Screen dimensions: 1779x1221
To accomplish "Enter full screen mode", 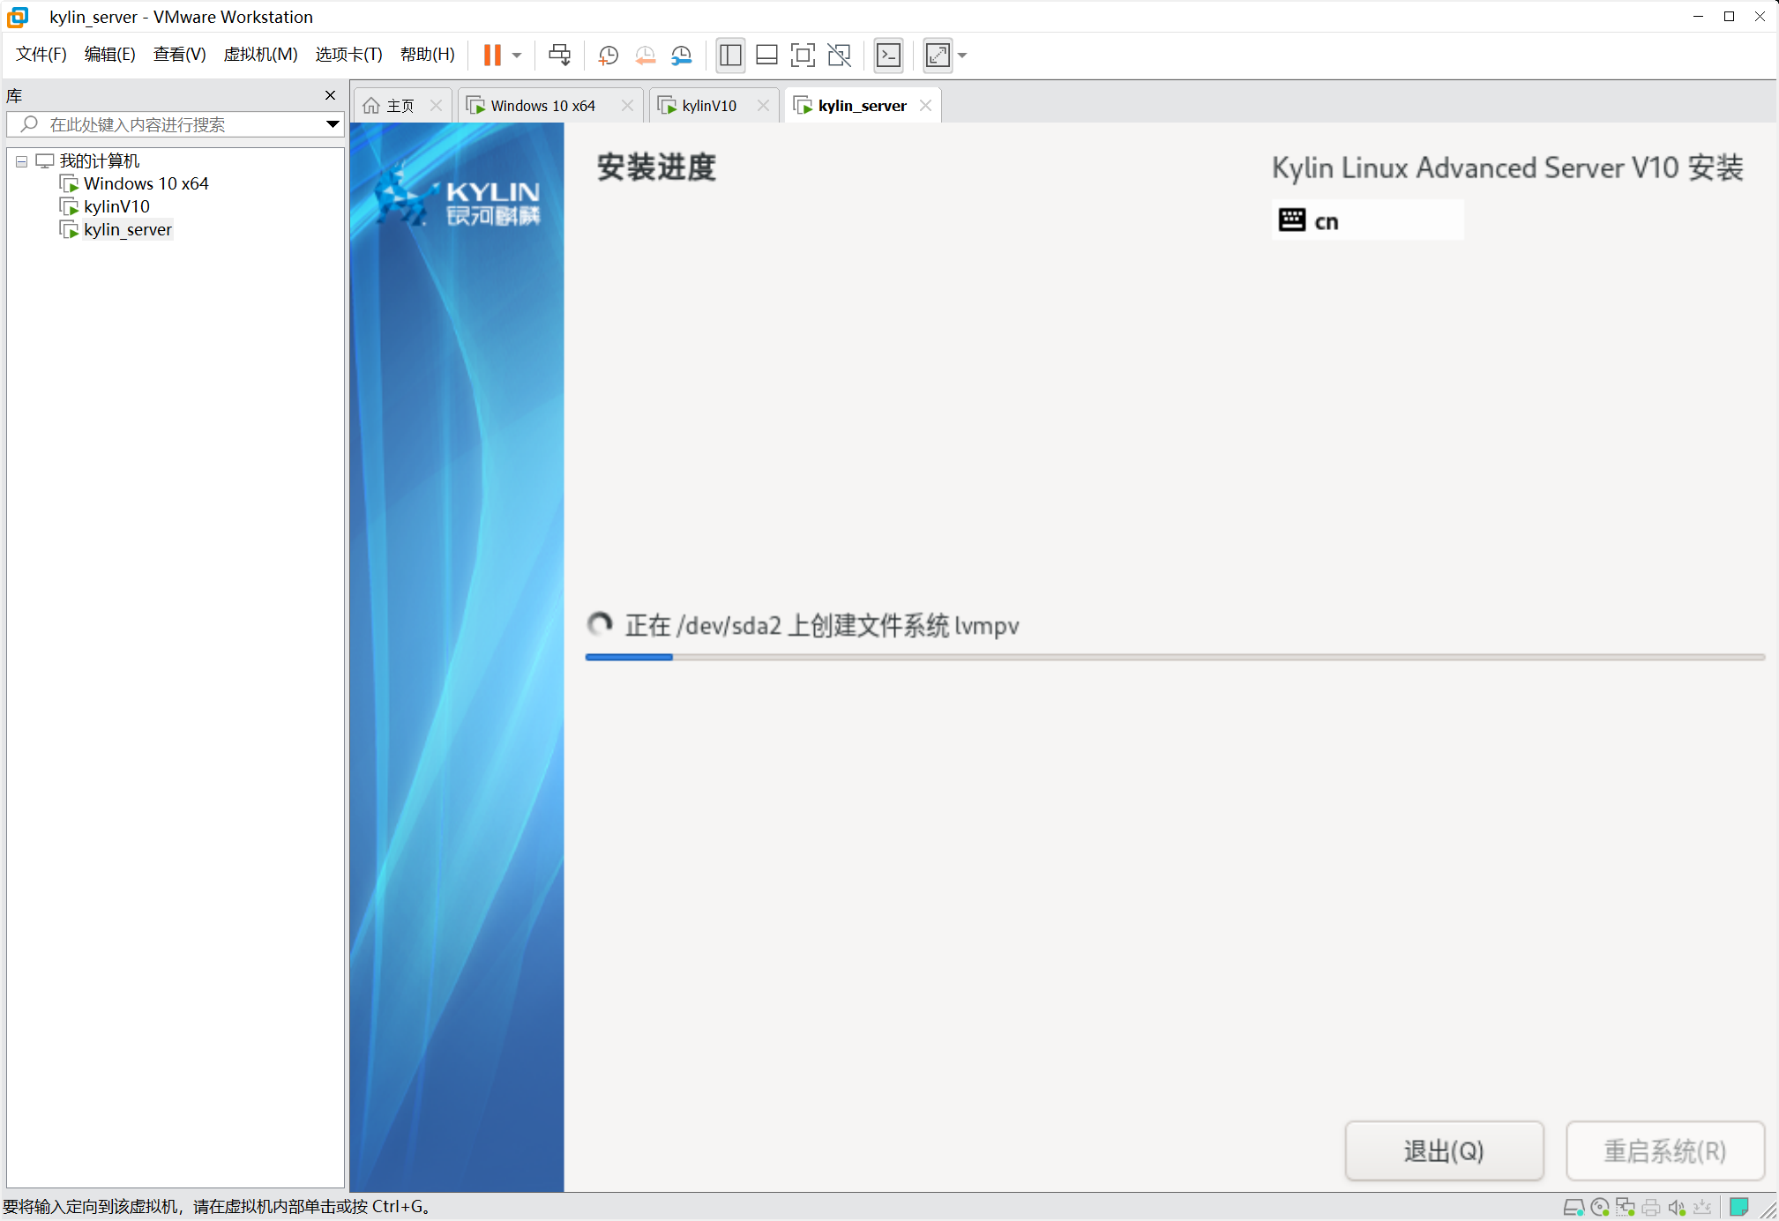I will (803, 56).
